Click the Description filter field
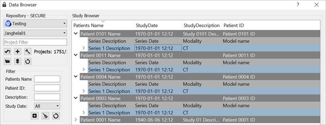326x125 pixels. (47, 97)
